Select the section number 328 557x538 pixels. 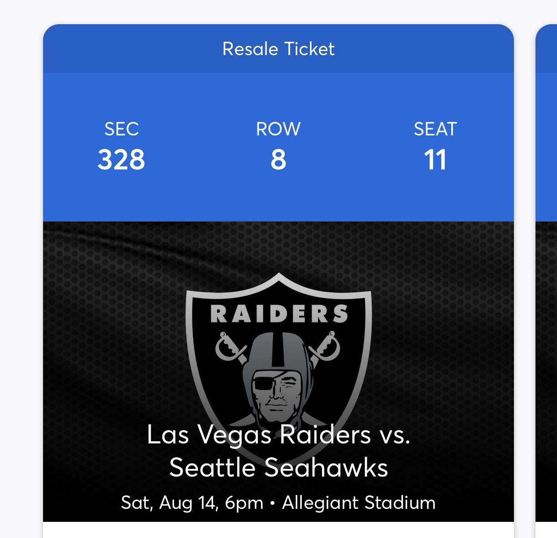pos(121,160)
